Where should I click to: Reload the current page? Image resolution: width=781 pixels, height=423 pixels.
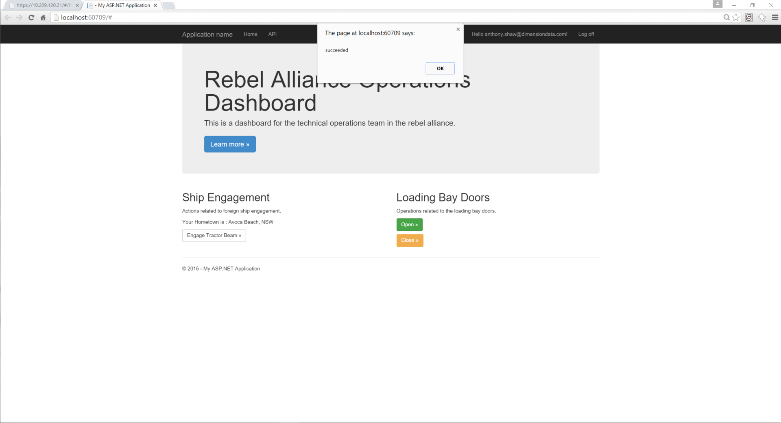pyautogui.click(x=31, y=17)
